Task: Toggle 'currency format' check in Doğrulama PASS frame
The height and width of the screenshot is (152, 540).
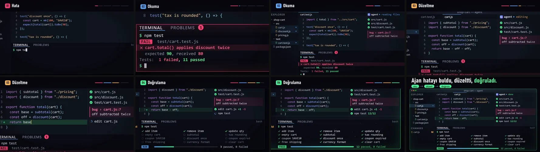Action: (x=321, y=142)
